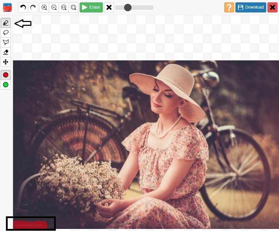The height and width of the screenshot is (231, 279).
Task: Run the Erase operation
Action: click(x=91, y=7)
